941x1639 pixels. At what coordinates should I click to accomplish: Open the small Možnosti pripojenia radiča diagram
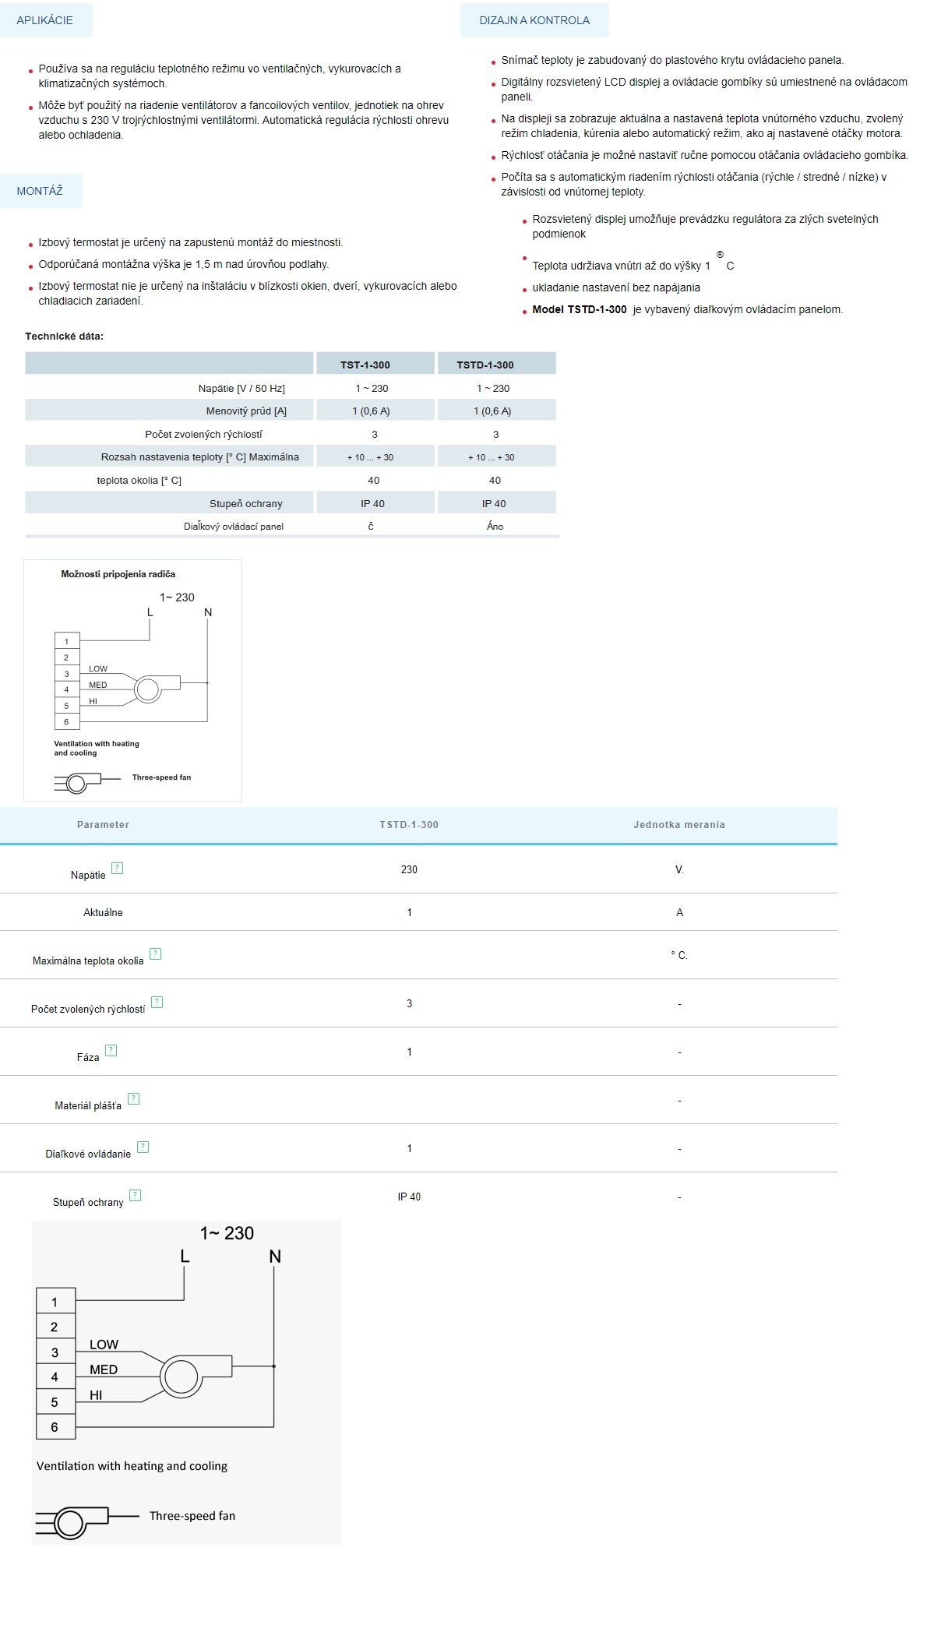pos(132,680)
